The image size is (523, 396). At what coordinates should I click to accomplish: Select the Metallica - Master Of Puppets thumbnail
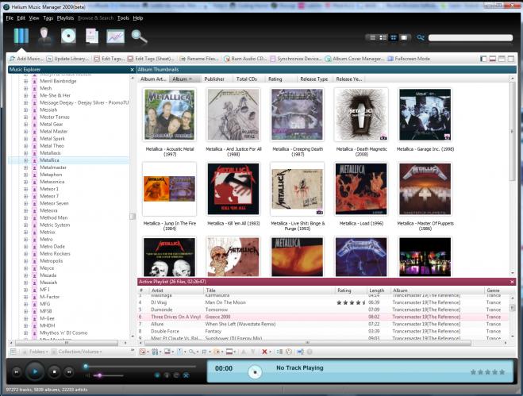tap(425, 189)
